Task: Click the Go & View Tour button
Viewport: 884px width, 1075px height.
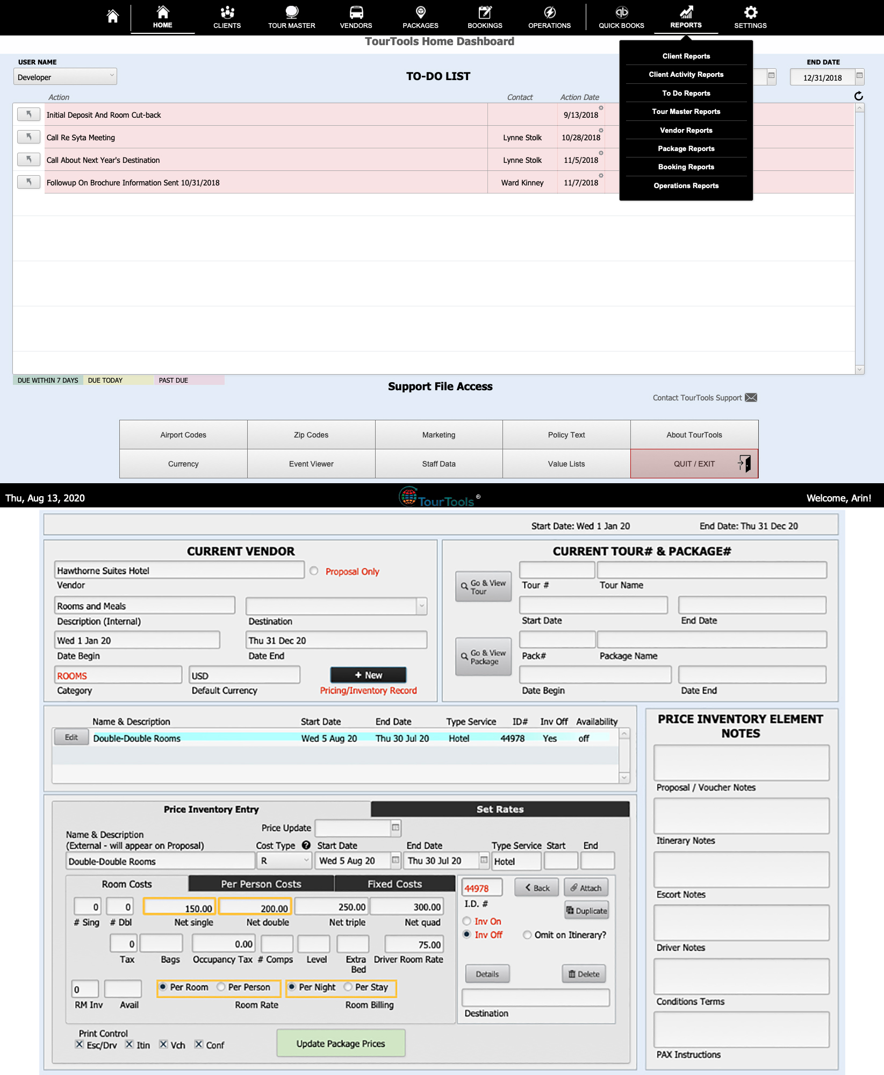Action: pyautogui.click(x=483, y=586)
